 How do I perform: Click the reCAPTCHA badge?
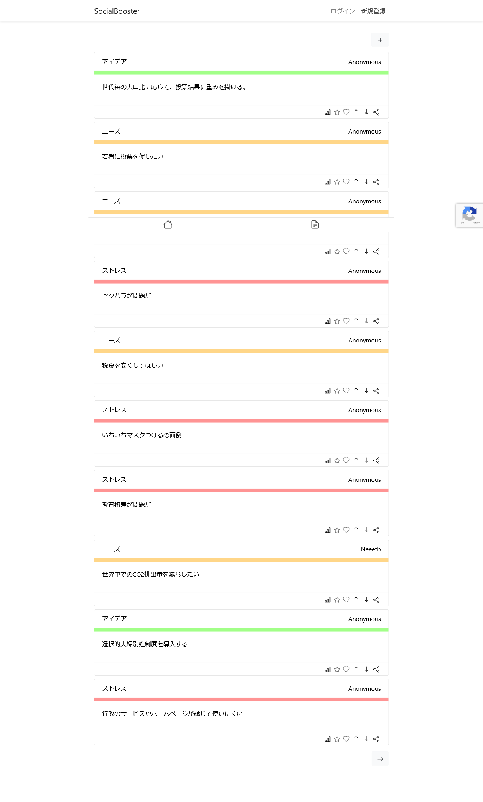tap(470, 215)
